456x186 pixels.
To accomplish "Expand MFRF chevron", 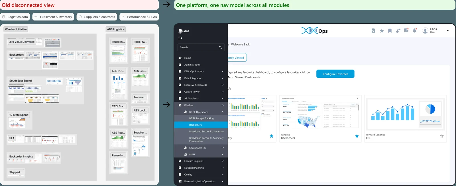I will [223, 154].
